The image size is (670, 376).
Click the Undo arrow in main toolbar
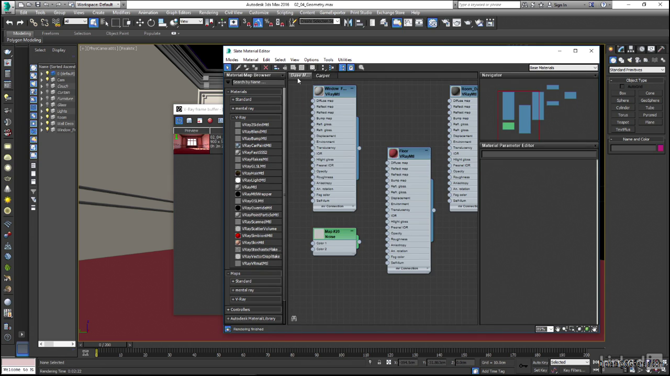[x=9, y=22]
